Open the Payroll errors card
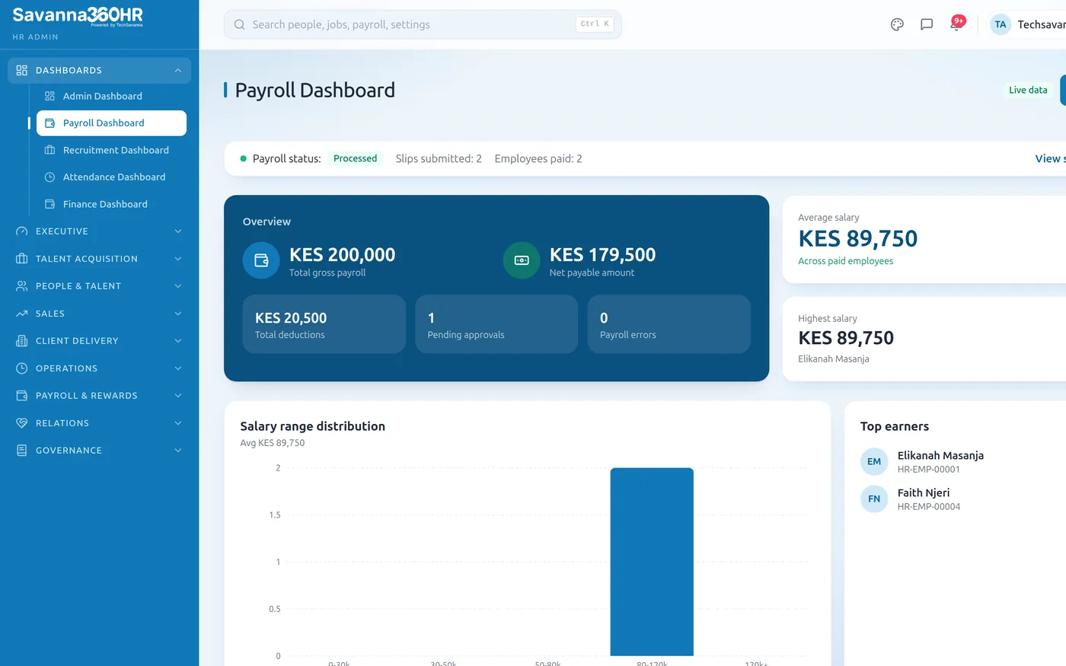The height and width of the screenshot is (666, 1066). [x=669, y=324]
